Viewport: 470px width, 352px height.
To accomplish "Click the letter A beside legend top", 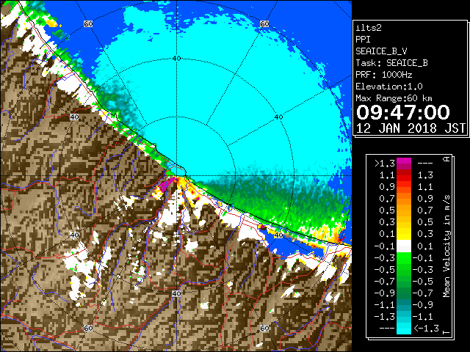I will pos(446,159).
